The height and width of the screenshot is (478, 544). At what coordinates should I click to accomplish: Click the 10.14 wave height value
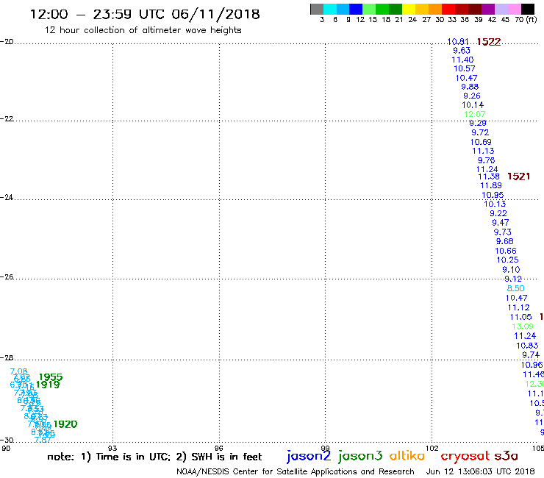point(473,104)
